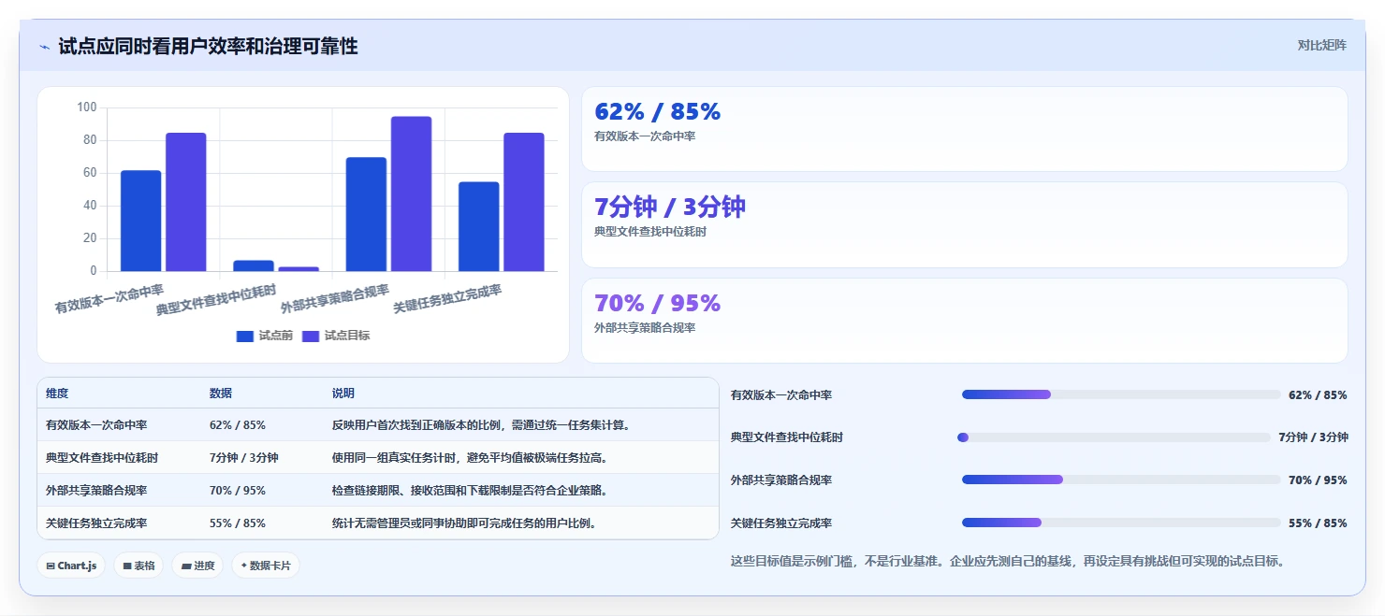Click the table data cell 70% / 95%

(x=238, y=491)
